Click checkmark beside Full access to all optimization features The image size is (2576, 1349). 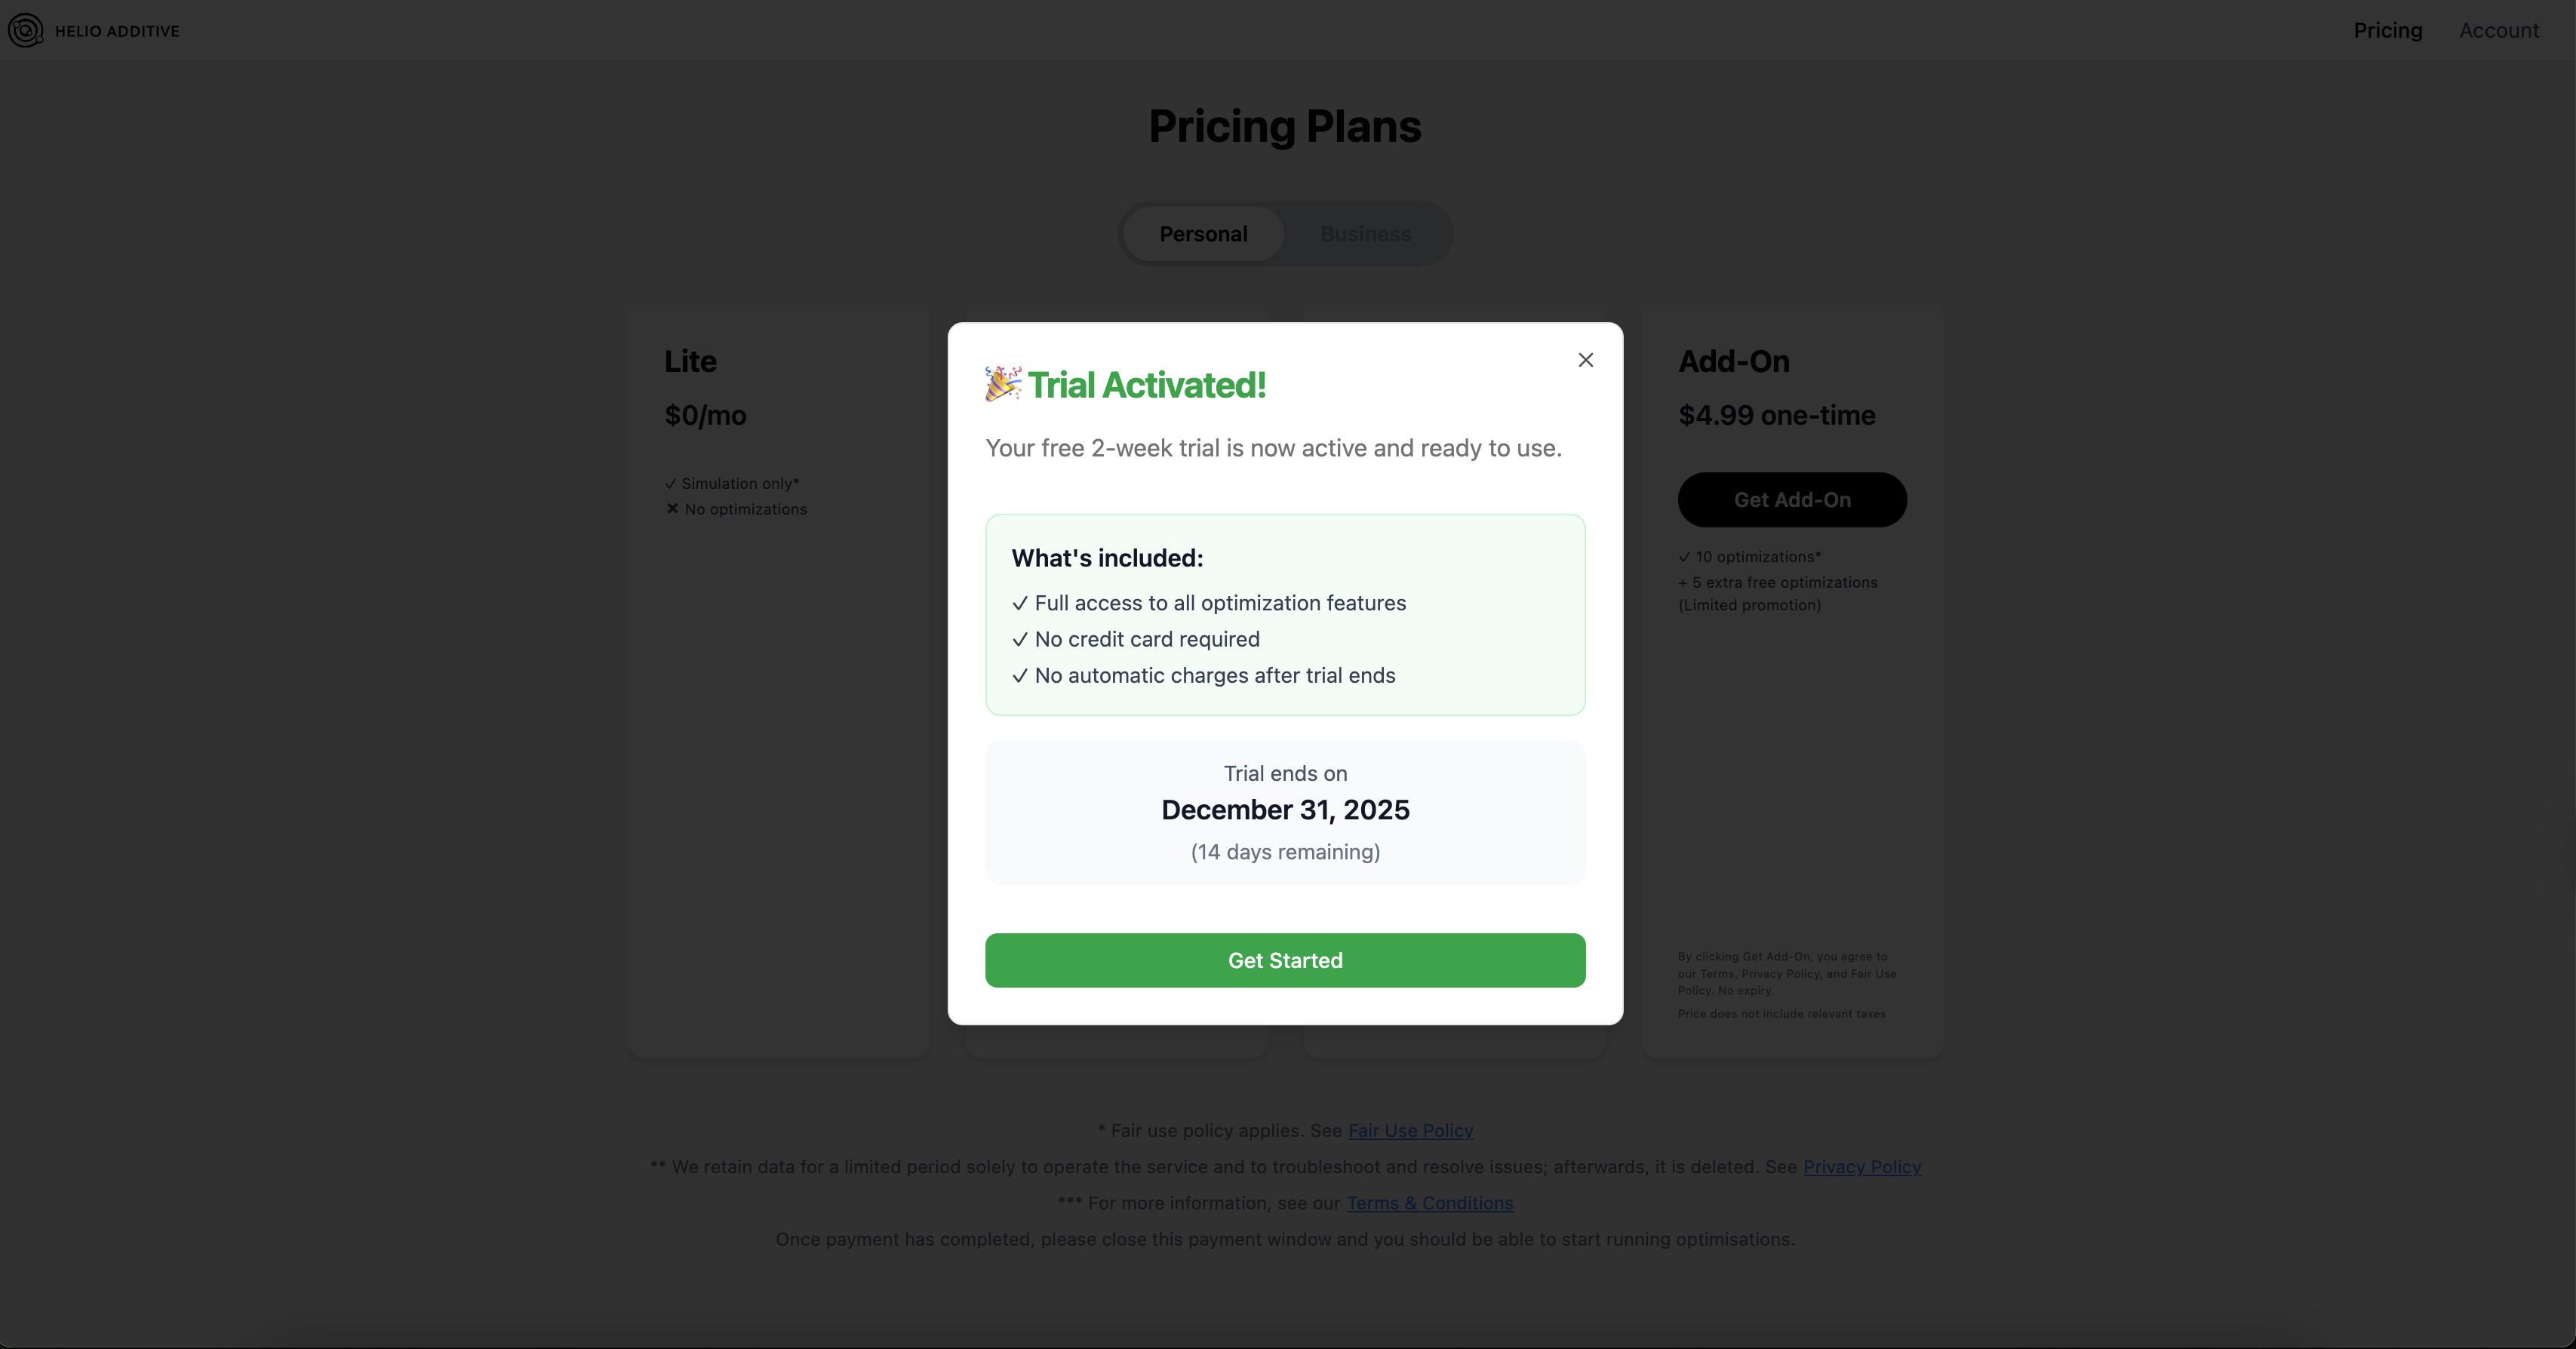[x=1019, y=603]
